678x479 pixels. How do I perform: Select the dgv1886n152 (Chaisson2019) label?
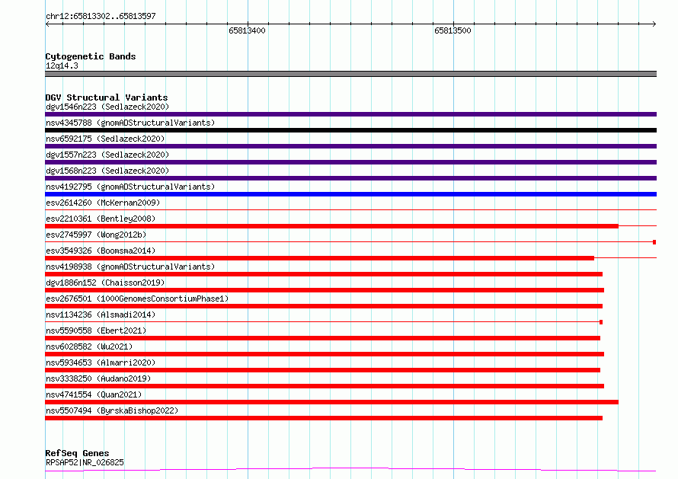(105, 283)
